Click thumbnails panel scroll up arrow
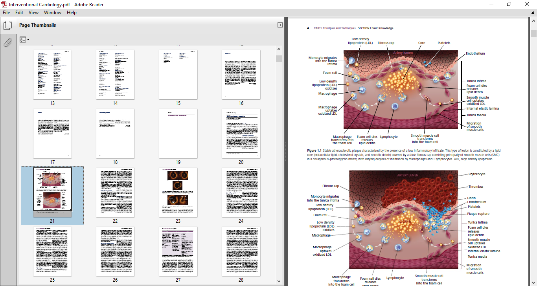The width and height of the screenshot is (537, 286). click(279, 49)
